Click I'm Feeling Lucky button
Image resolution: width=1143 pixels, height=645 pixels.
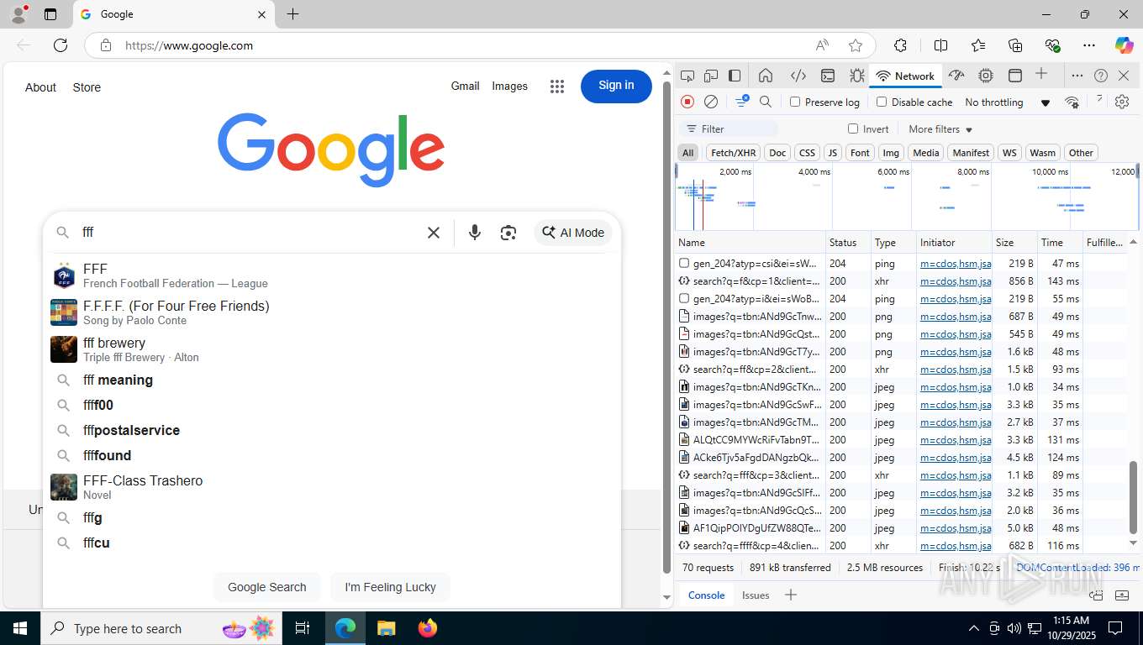click(x=390, y=587)
